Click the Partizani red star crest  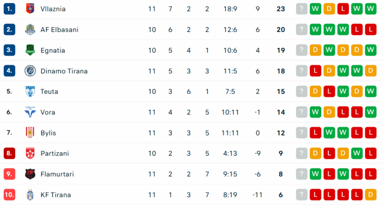tap(30, 153)
